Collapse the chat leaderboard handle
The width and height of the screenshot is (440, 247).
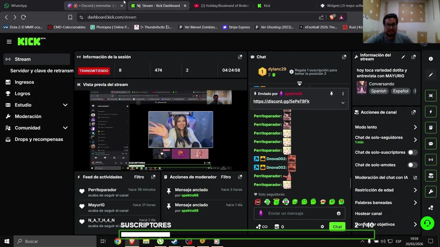[299, 83]
